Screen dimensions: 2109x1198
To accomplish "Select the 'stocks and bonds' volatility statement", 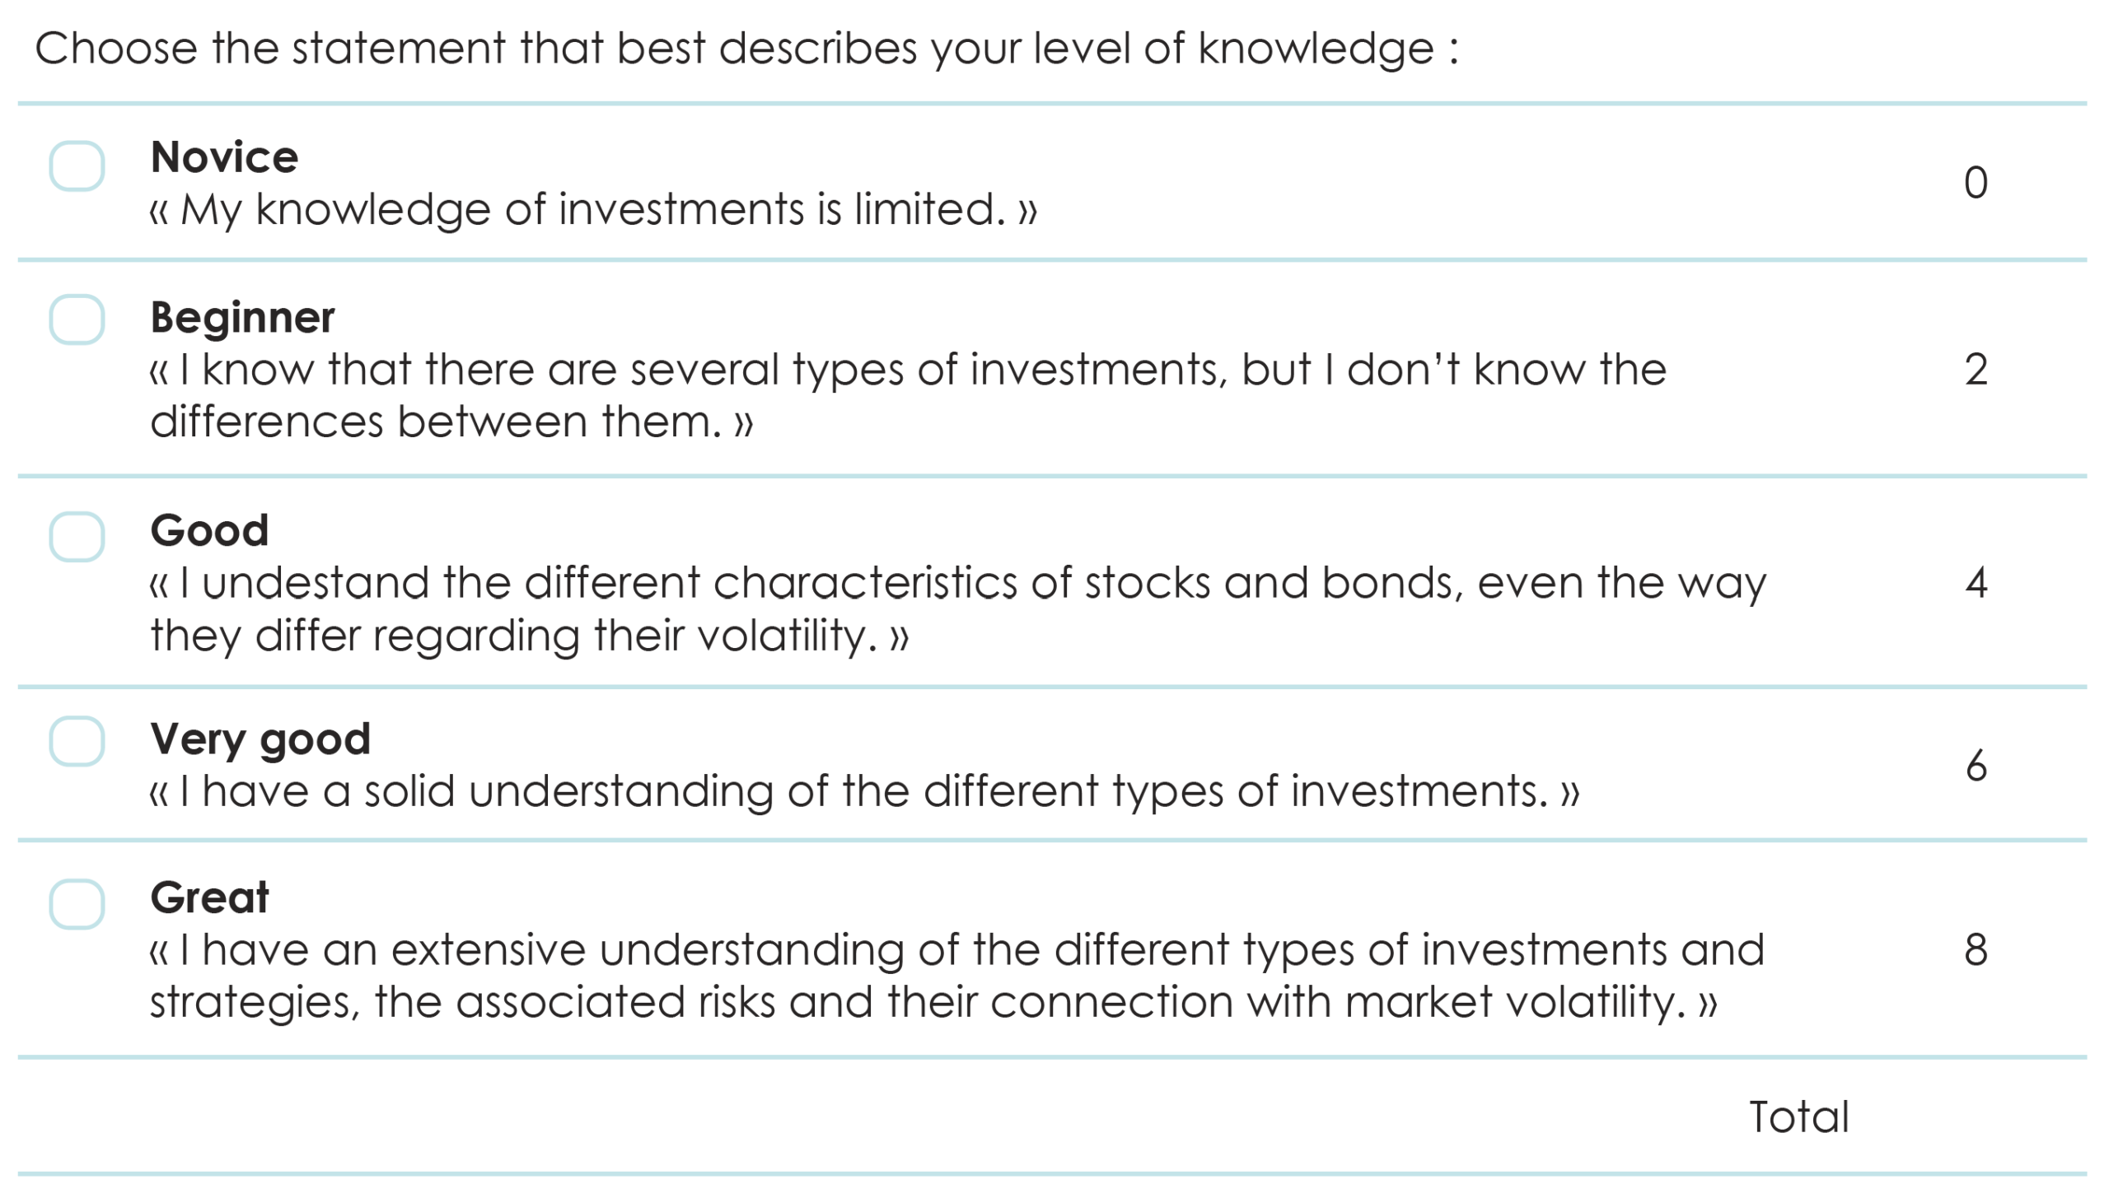I will [x=957, y=609].
